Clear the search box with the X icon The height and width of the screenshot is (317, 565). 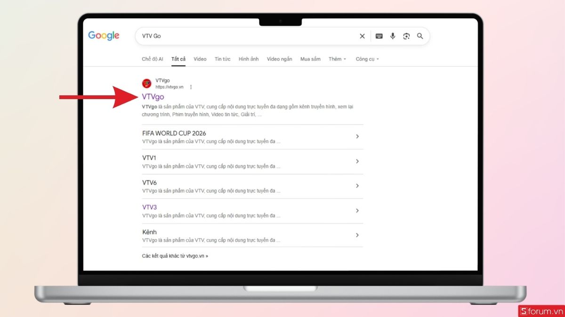tap(362, 36)
